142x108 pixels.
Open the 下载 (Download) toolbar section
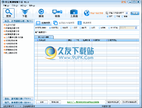coord(25,13)
